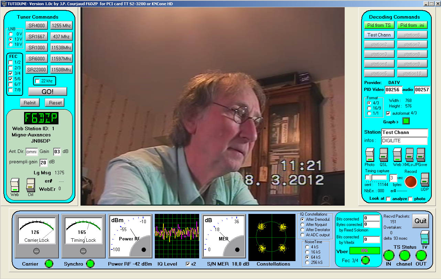Adjust the Timing capture slider
Screen dimensions: 441x279
point(370,177)
